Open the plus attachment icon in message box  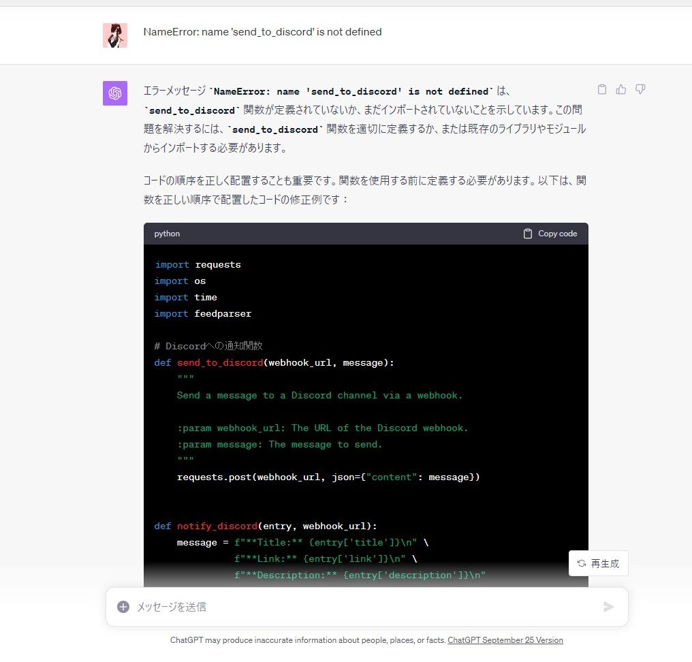click(x=123, y=607)
